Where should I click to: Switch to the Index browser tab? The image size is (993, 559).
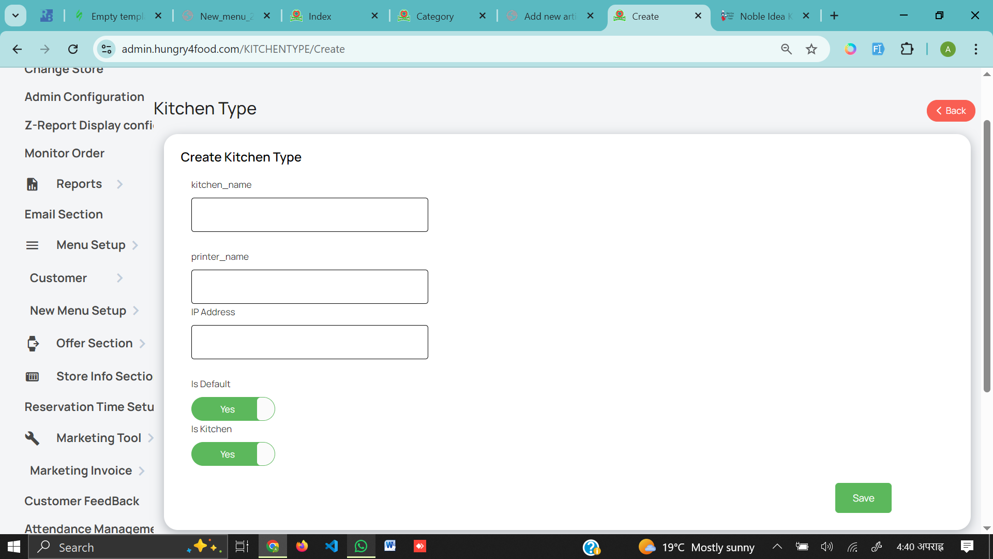pyautogui.click(x=320, y=16)
